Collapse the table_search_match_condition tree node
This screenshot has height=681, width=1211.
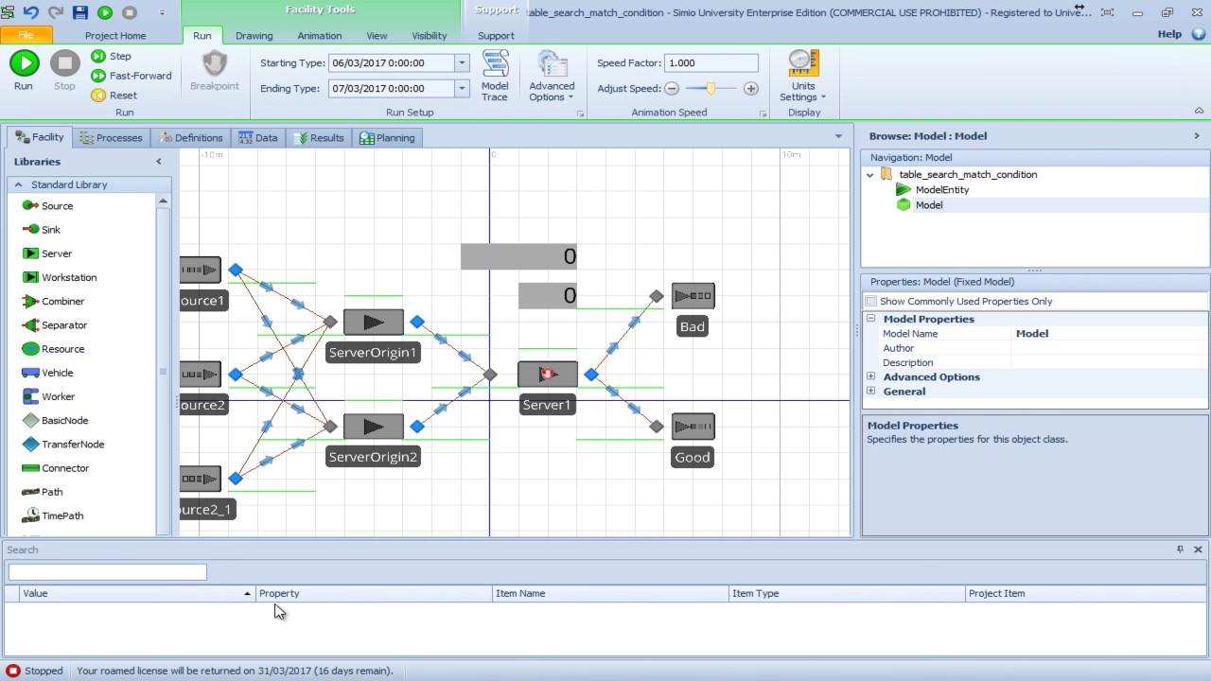pos(870,175)
